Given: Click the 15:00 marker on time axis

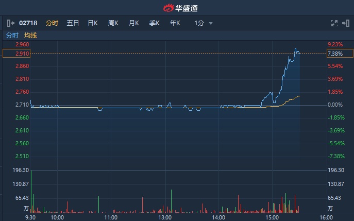Looking at the screenshot, I should 272,217.
